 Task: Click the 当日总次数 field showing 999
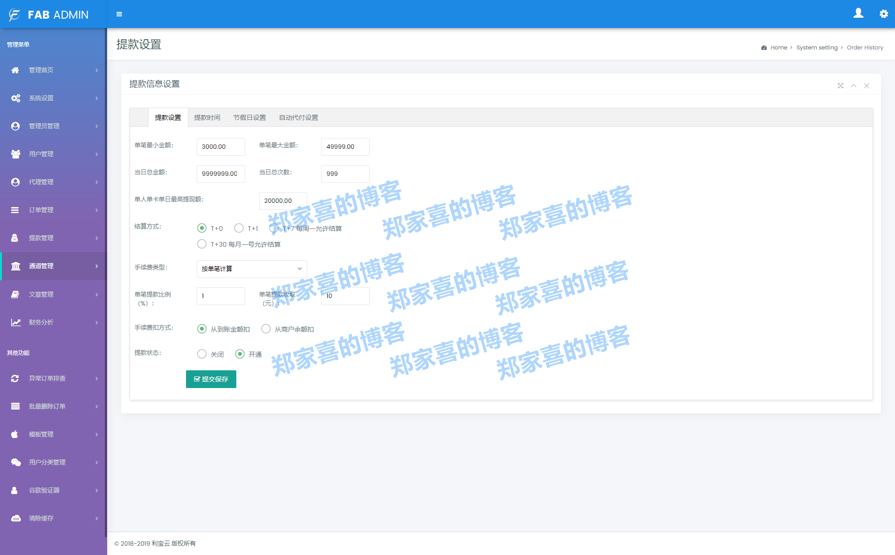point(345,174)
